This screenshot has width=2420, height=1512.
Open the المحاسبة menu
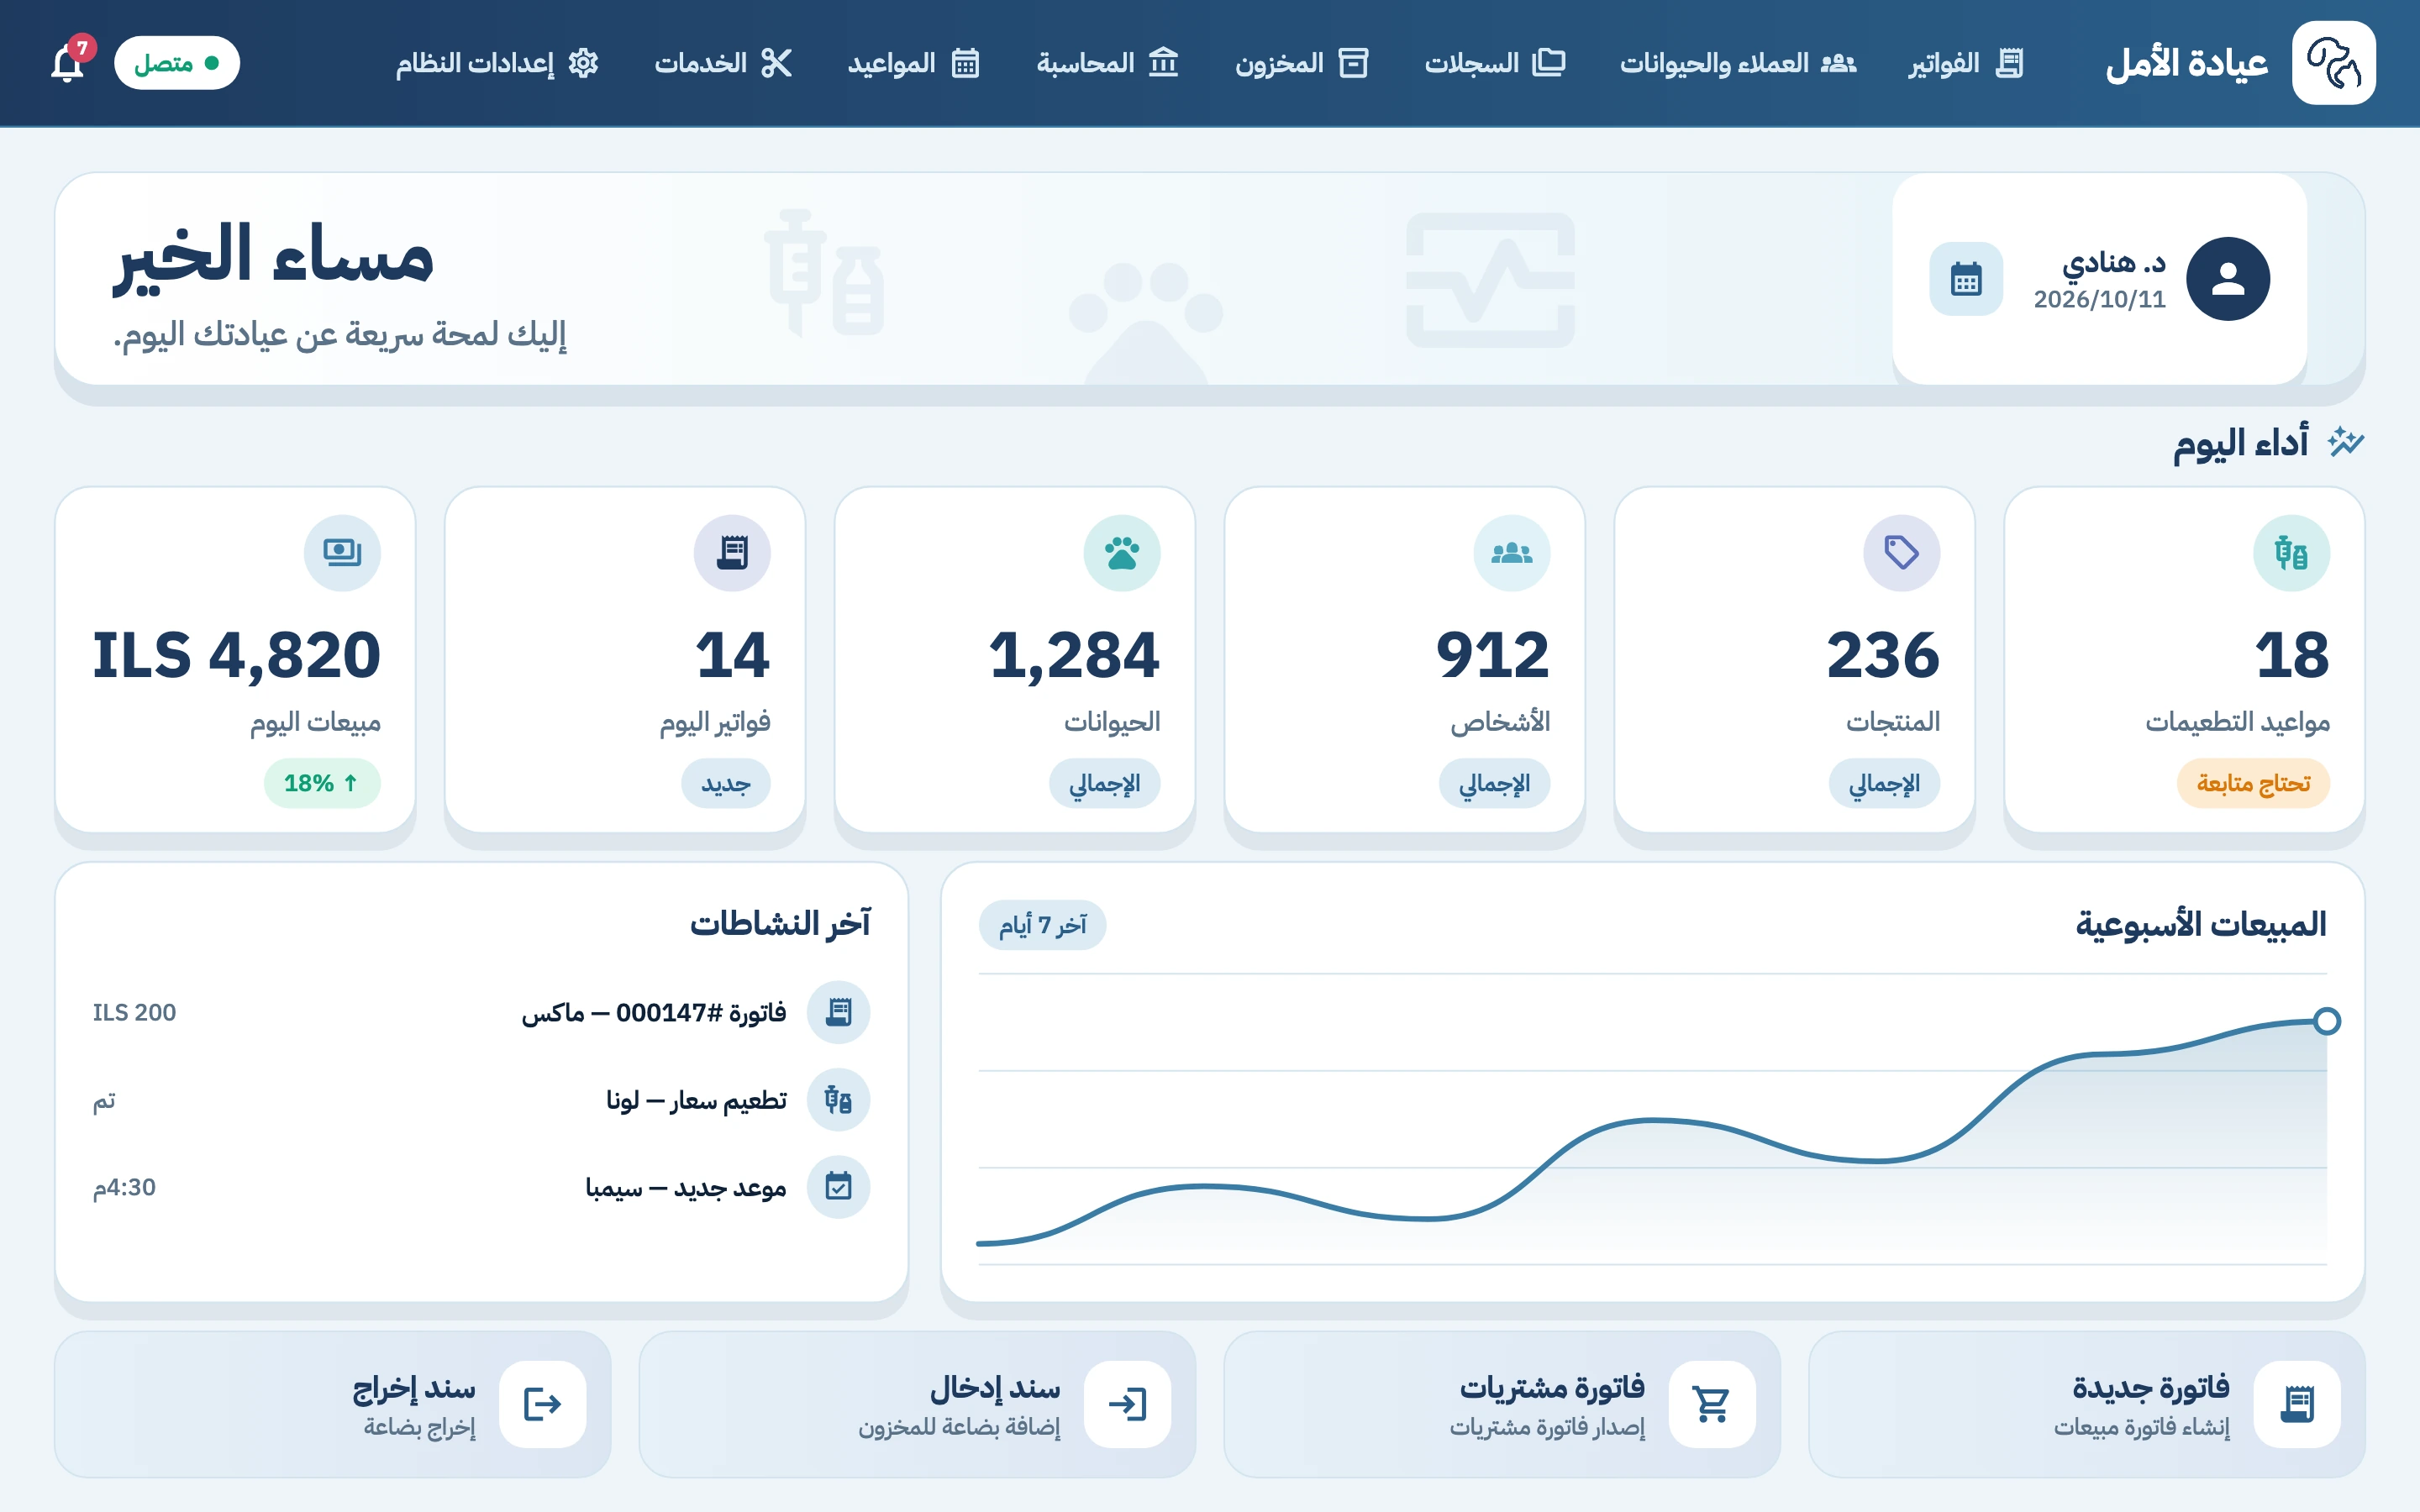(x=1107, y=63)
